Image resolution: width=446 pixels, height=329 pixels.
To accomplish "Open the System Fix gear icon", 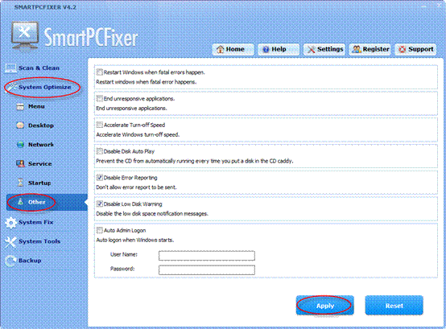I will tap(10, 223).
